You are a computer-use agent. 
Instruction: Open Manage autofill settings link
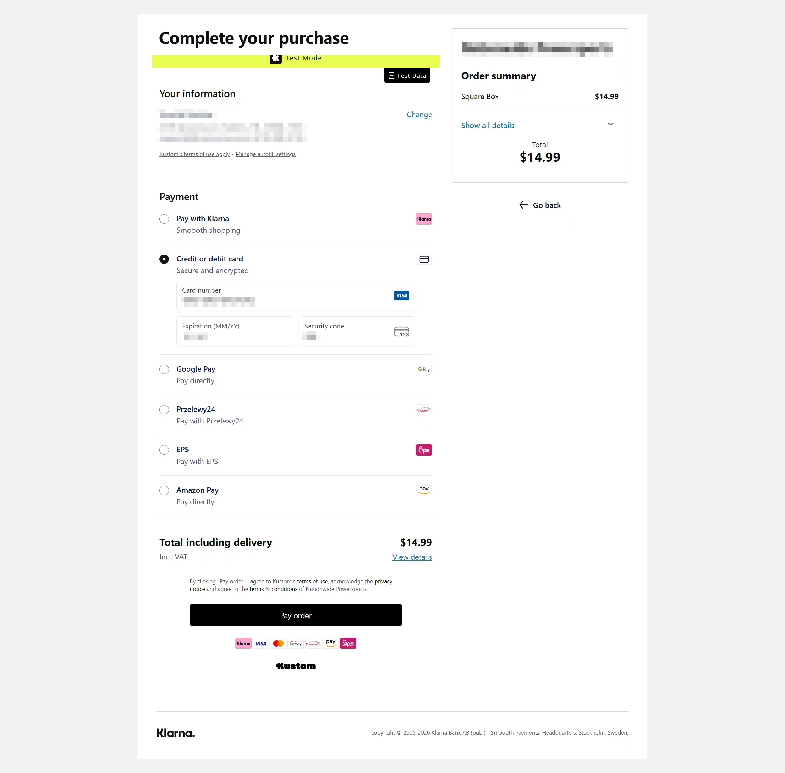pyautogui.click(x=265, y=154)
